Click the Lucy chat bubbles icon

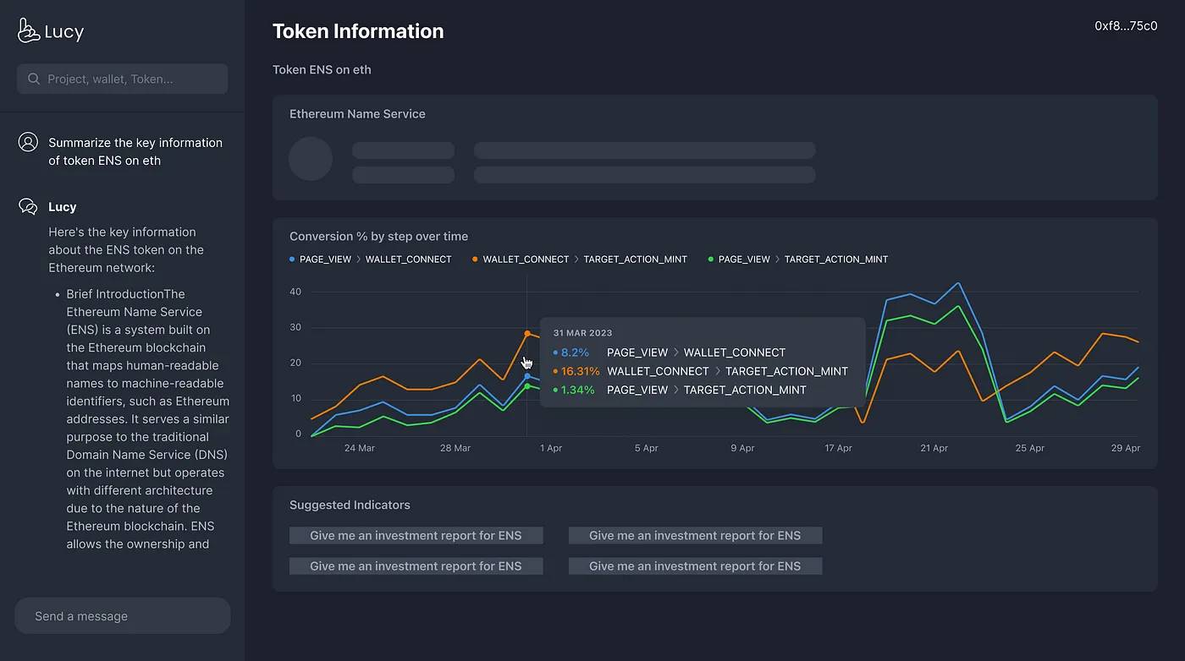[28, 206]
